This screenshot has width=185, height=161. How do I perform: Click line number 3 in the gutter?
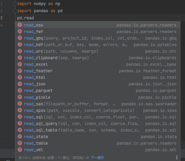(1, 18)
